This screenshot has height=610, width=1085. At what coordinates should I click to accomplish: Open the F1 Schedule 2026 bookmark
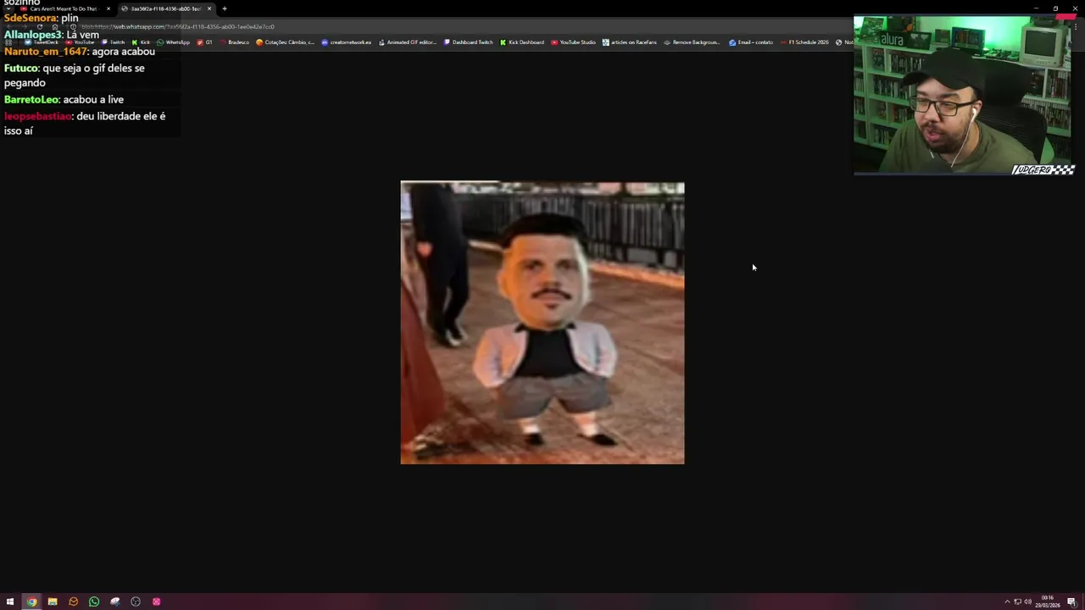[804, 42]
